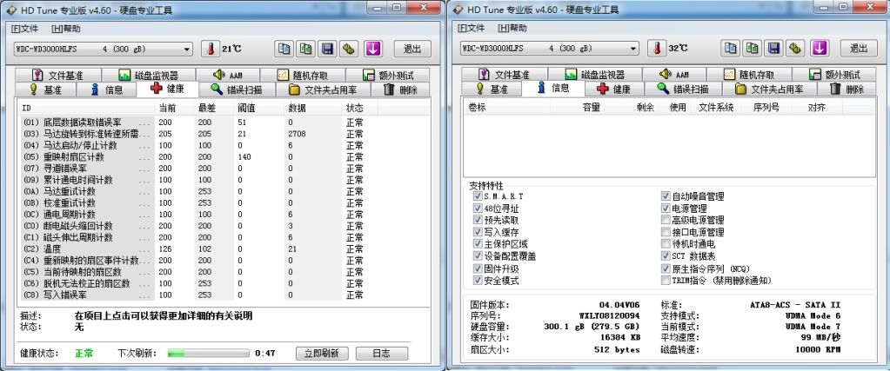
Task: Click the floppy disk save icon in the left window
Action: (328, 49)
